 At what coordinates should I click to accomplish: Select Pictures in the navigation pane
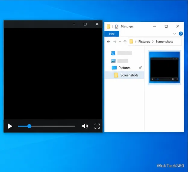124,68
